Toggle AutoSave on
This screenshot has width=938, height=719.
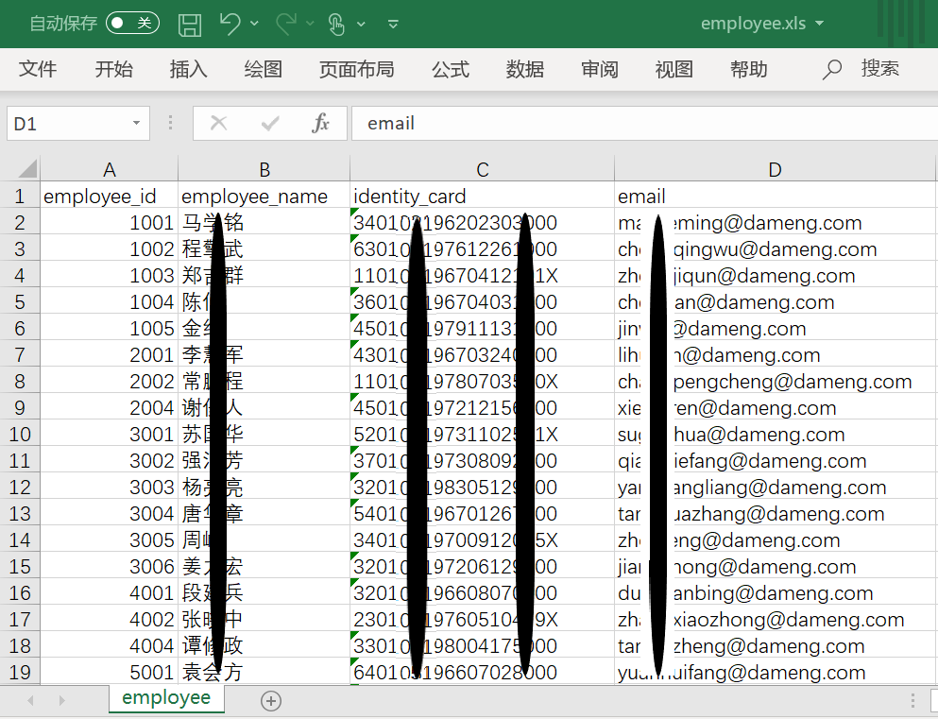coord(130,24)
